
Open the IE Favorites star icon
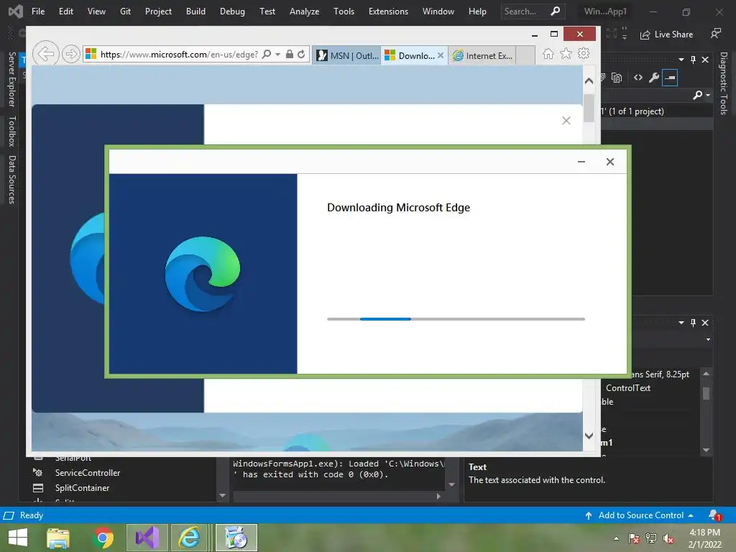point(566,54)
